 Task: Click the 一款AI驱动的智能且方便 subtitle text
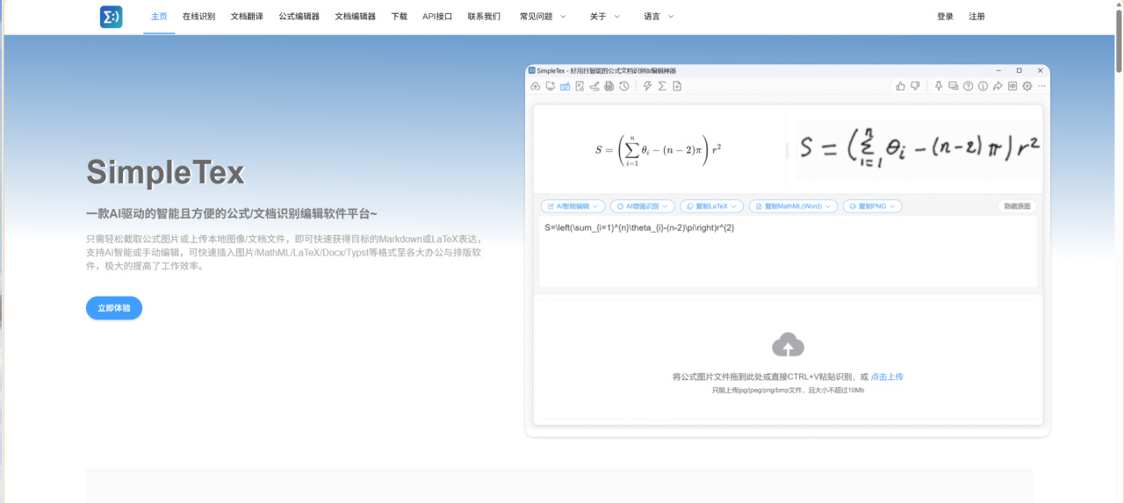point(232,213)
